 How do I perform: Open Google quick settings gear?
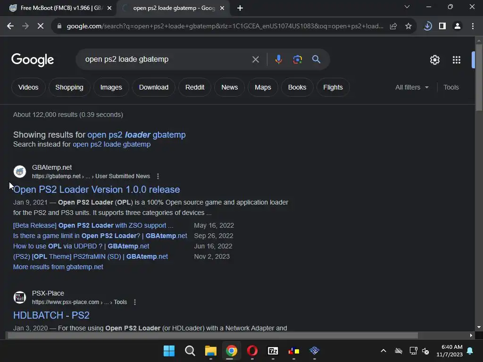[x=434, y=60]
